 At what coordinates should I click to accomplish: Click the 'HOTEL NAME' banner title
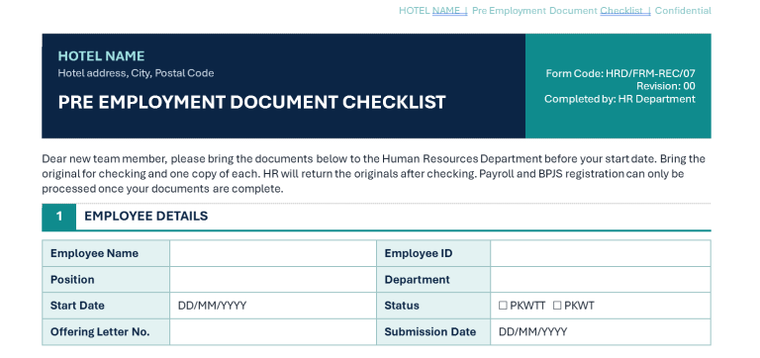101,56
